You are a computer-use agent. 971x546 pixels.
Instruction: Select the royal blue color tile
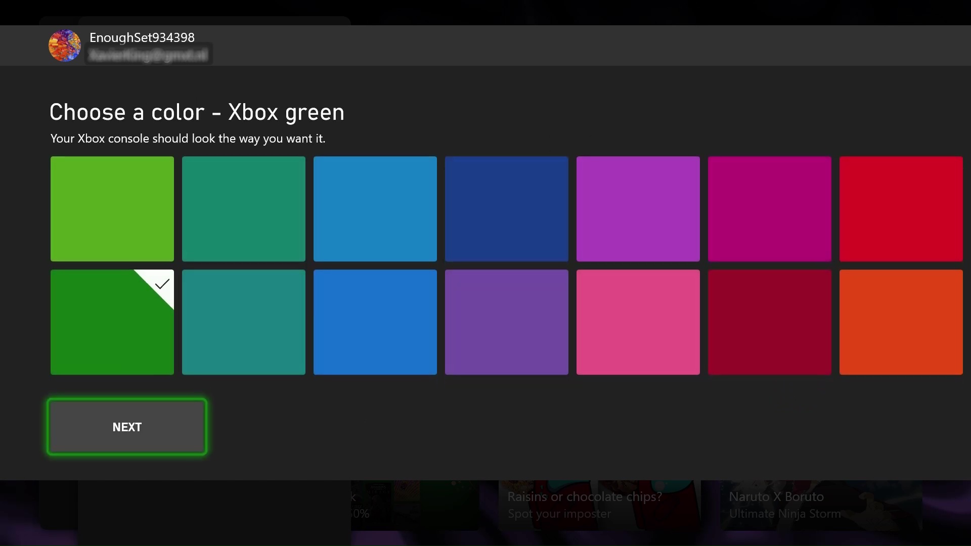click(375, 322)
